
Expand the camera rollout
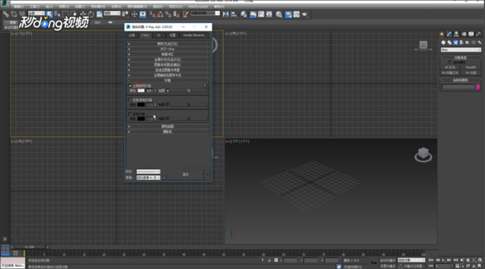[x=167, y=132]
